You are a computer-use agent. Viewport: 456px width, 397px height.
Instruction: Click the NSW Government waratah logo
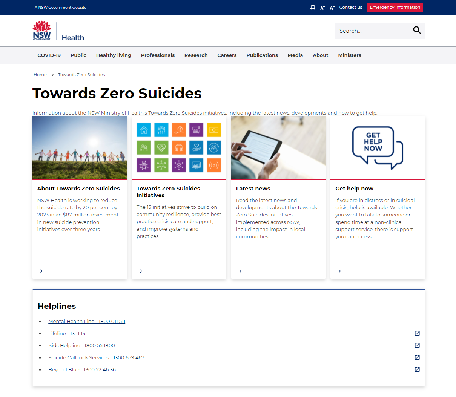[42, 31]
